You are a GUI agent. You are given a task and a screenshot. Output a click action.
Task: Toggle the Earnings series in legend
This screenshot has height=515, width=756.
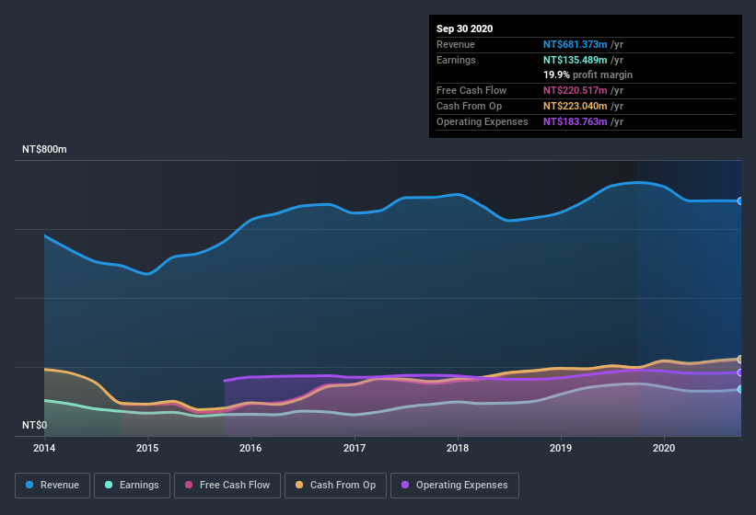(x=133, y=485)
